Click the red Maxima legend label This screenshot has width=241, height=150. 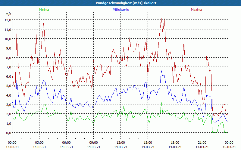click(x=196, y=10)
